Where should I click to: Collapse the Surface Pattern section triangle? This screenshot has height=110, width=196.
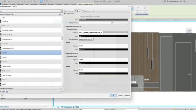pos(65,26)
